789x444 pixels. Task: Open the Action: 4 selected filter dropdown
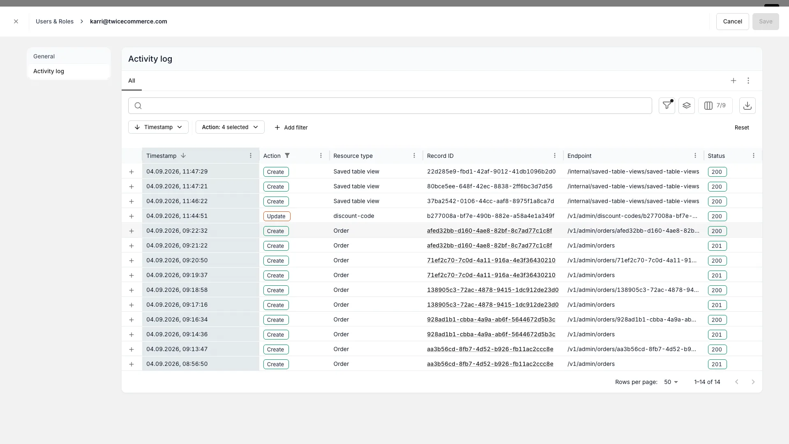click(x=230, y=127)
